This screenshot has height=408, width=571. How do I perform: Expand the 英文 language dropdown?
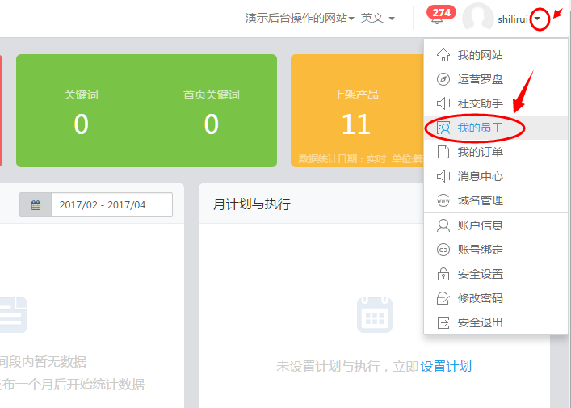[x=377, y=18]
